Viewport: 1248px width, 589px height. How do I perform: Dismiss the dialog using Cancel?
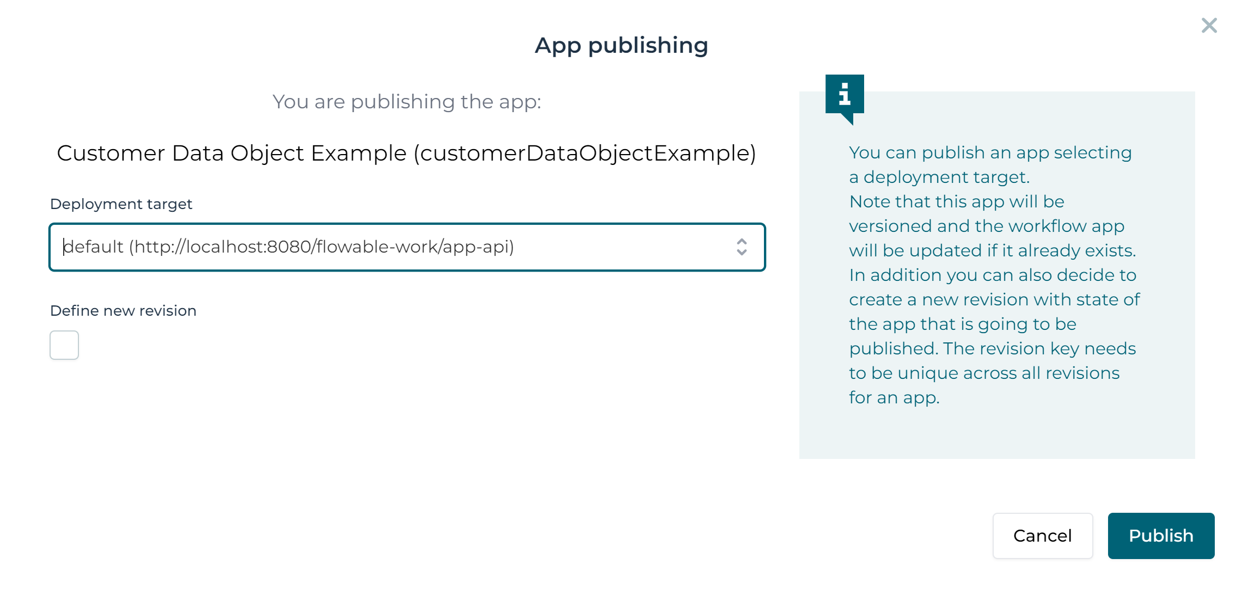[1043, 536]
